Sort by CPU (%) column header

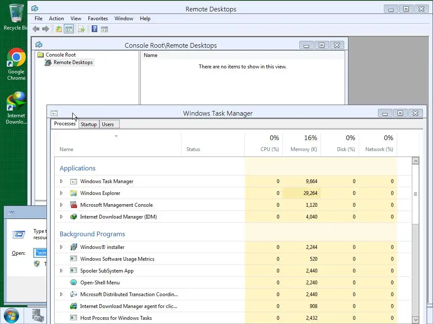pyautogui.click(x=263, y=145)
